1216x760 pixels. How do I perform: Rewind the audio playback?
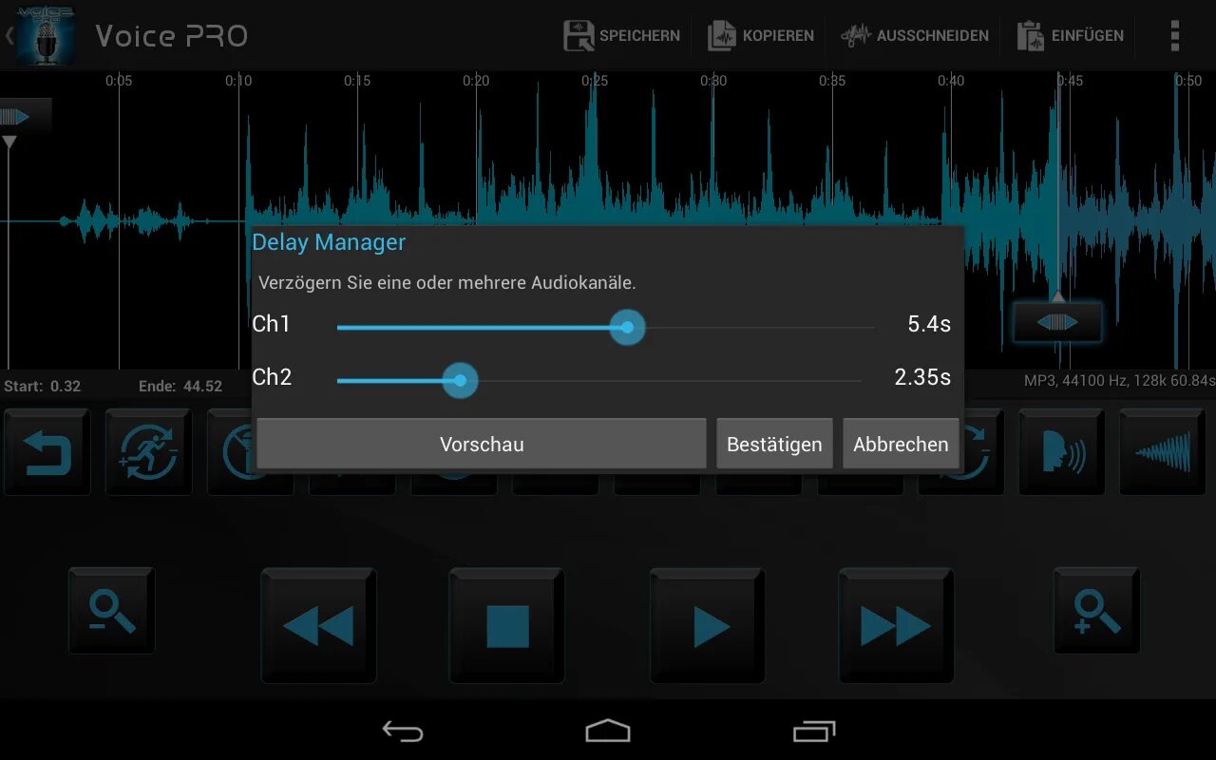pos(319,626)
